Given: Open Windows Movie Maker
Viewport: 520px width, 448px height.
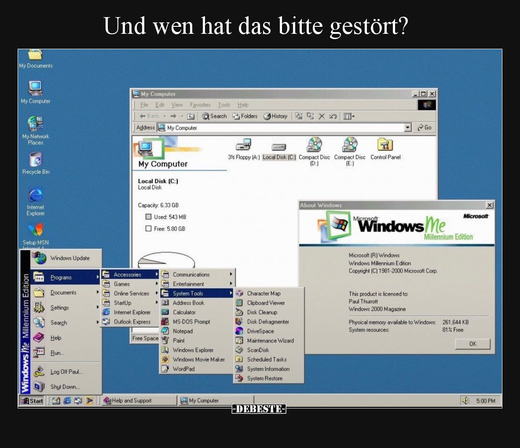Looking at the screenshot, I should (x=197, y=360).
